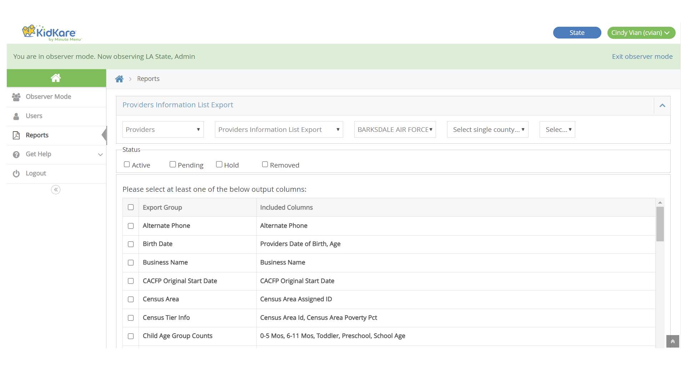Click the table's vertical scrollbar thumb
This screenshot has width=681, height=385.
[660, 224]
